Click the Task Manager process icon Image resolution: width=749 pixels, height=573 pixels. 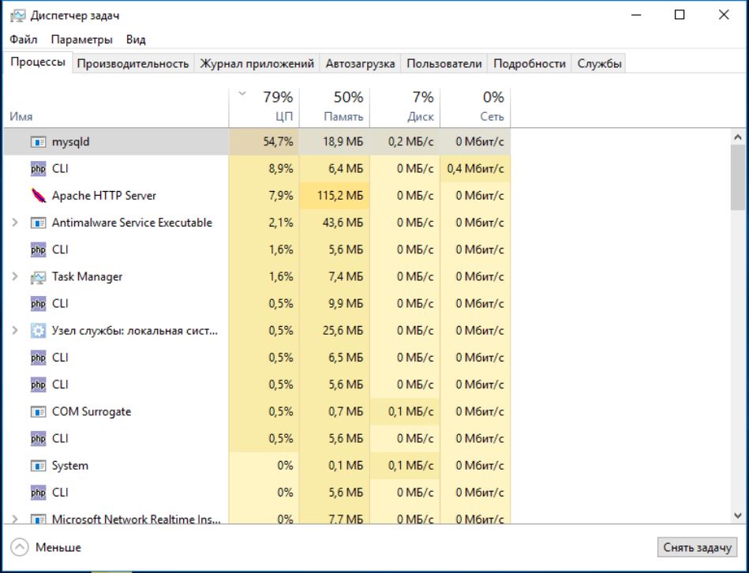[38, 277]
